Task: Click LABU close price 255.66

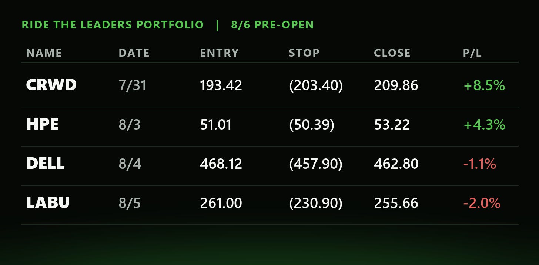Action: pyautogui.click(x=396, y=203)
